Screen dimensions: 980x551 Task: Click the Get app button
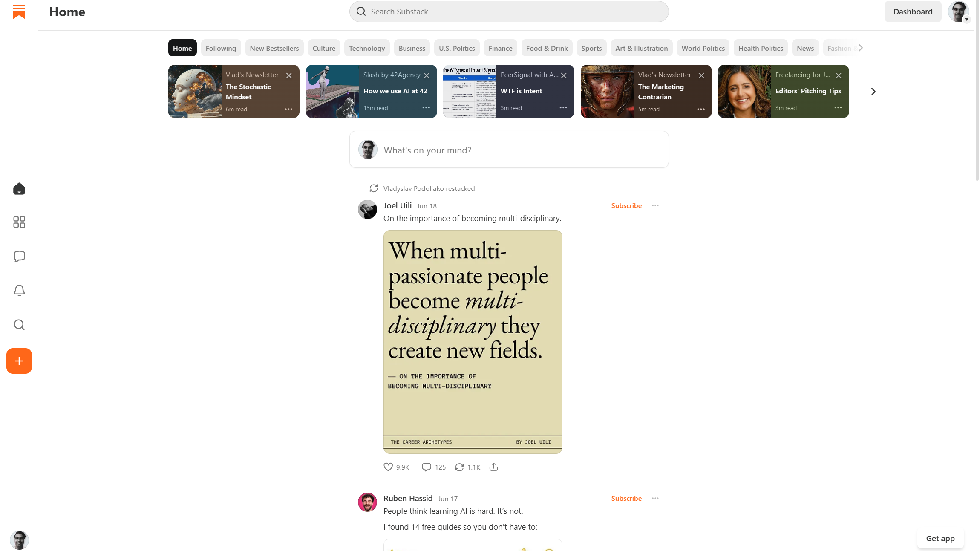click(x=940, y=538)
